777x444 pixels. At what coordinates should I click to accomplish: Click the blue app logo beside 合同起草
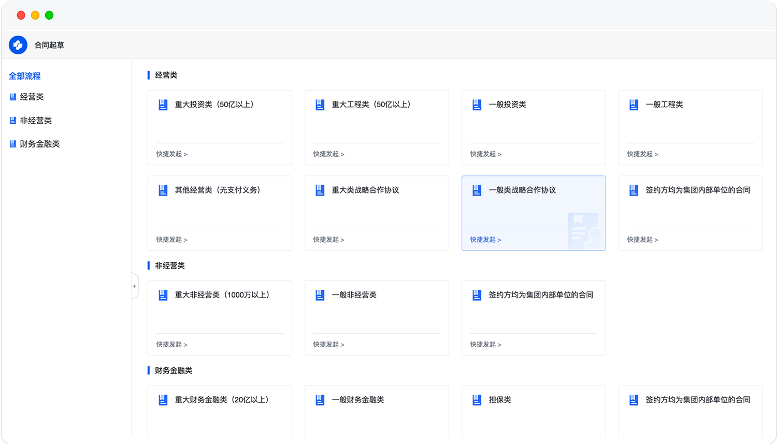click(18, 45)
